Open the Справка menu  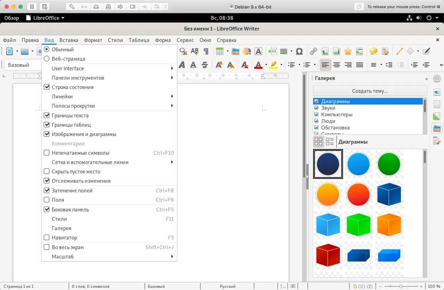click(x=227, y=40)
